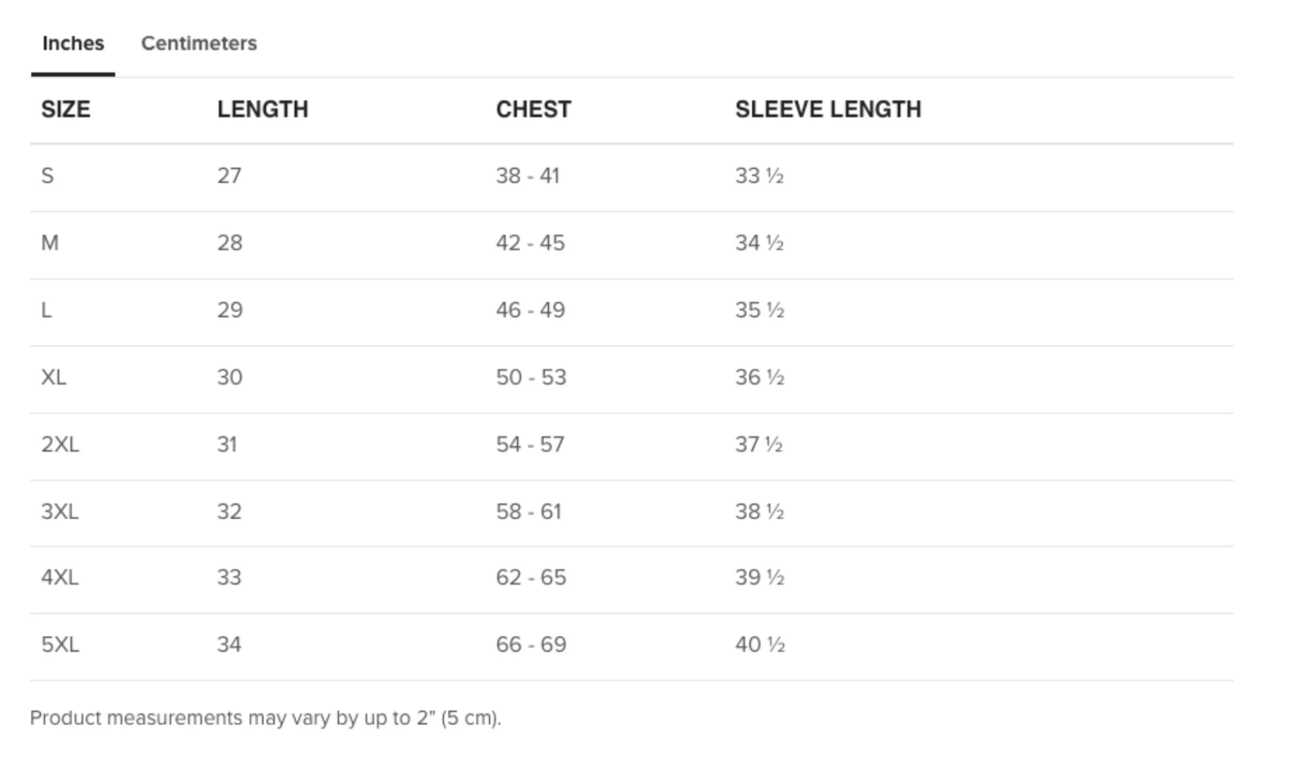Screen dimensions: 1289x775
Task: Click the 40 ½ sleeve length value
Action: (760, 644)
